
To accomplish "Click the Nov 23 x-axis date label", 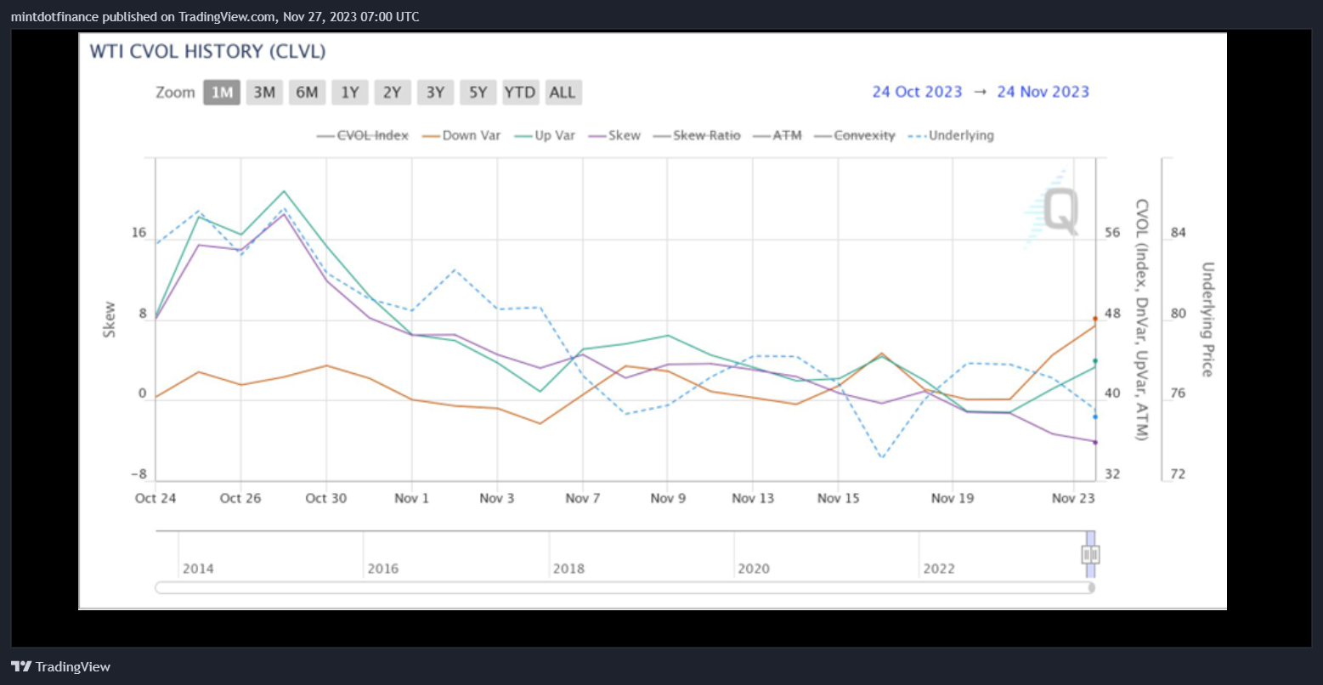I will [1074, 498].
